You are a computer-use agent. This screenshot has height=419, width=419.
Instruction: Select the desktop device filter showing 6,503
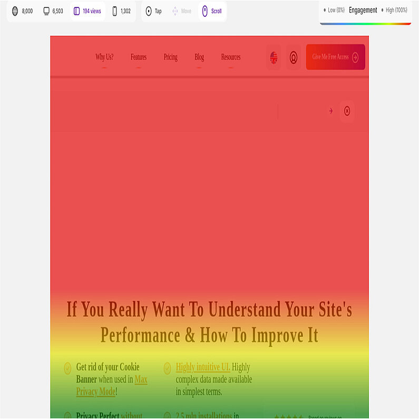tap(53, 11)
